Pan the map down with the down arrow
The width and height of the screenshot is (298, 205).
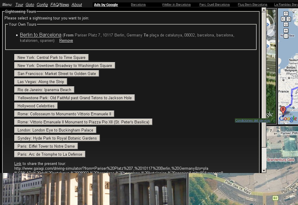click(286, 25)
